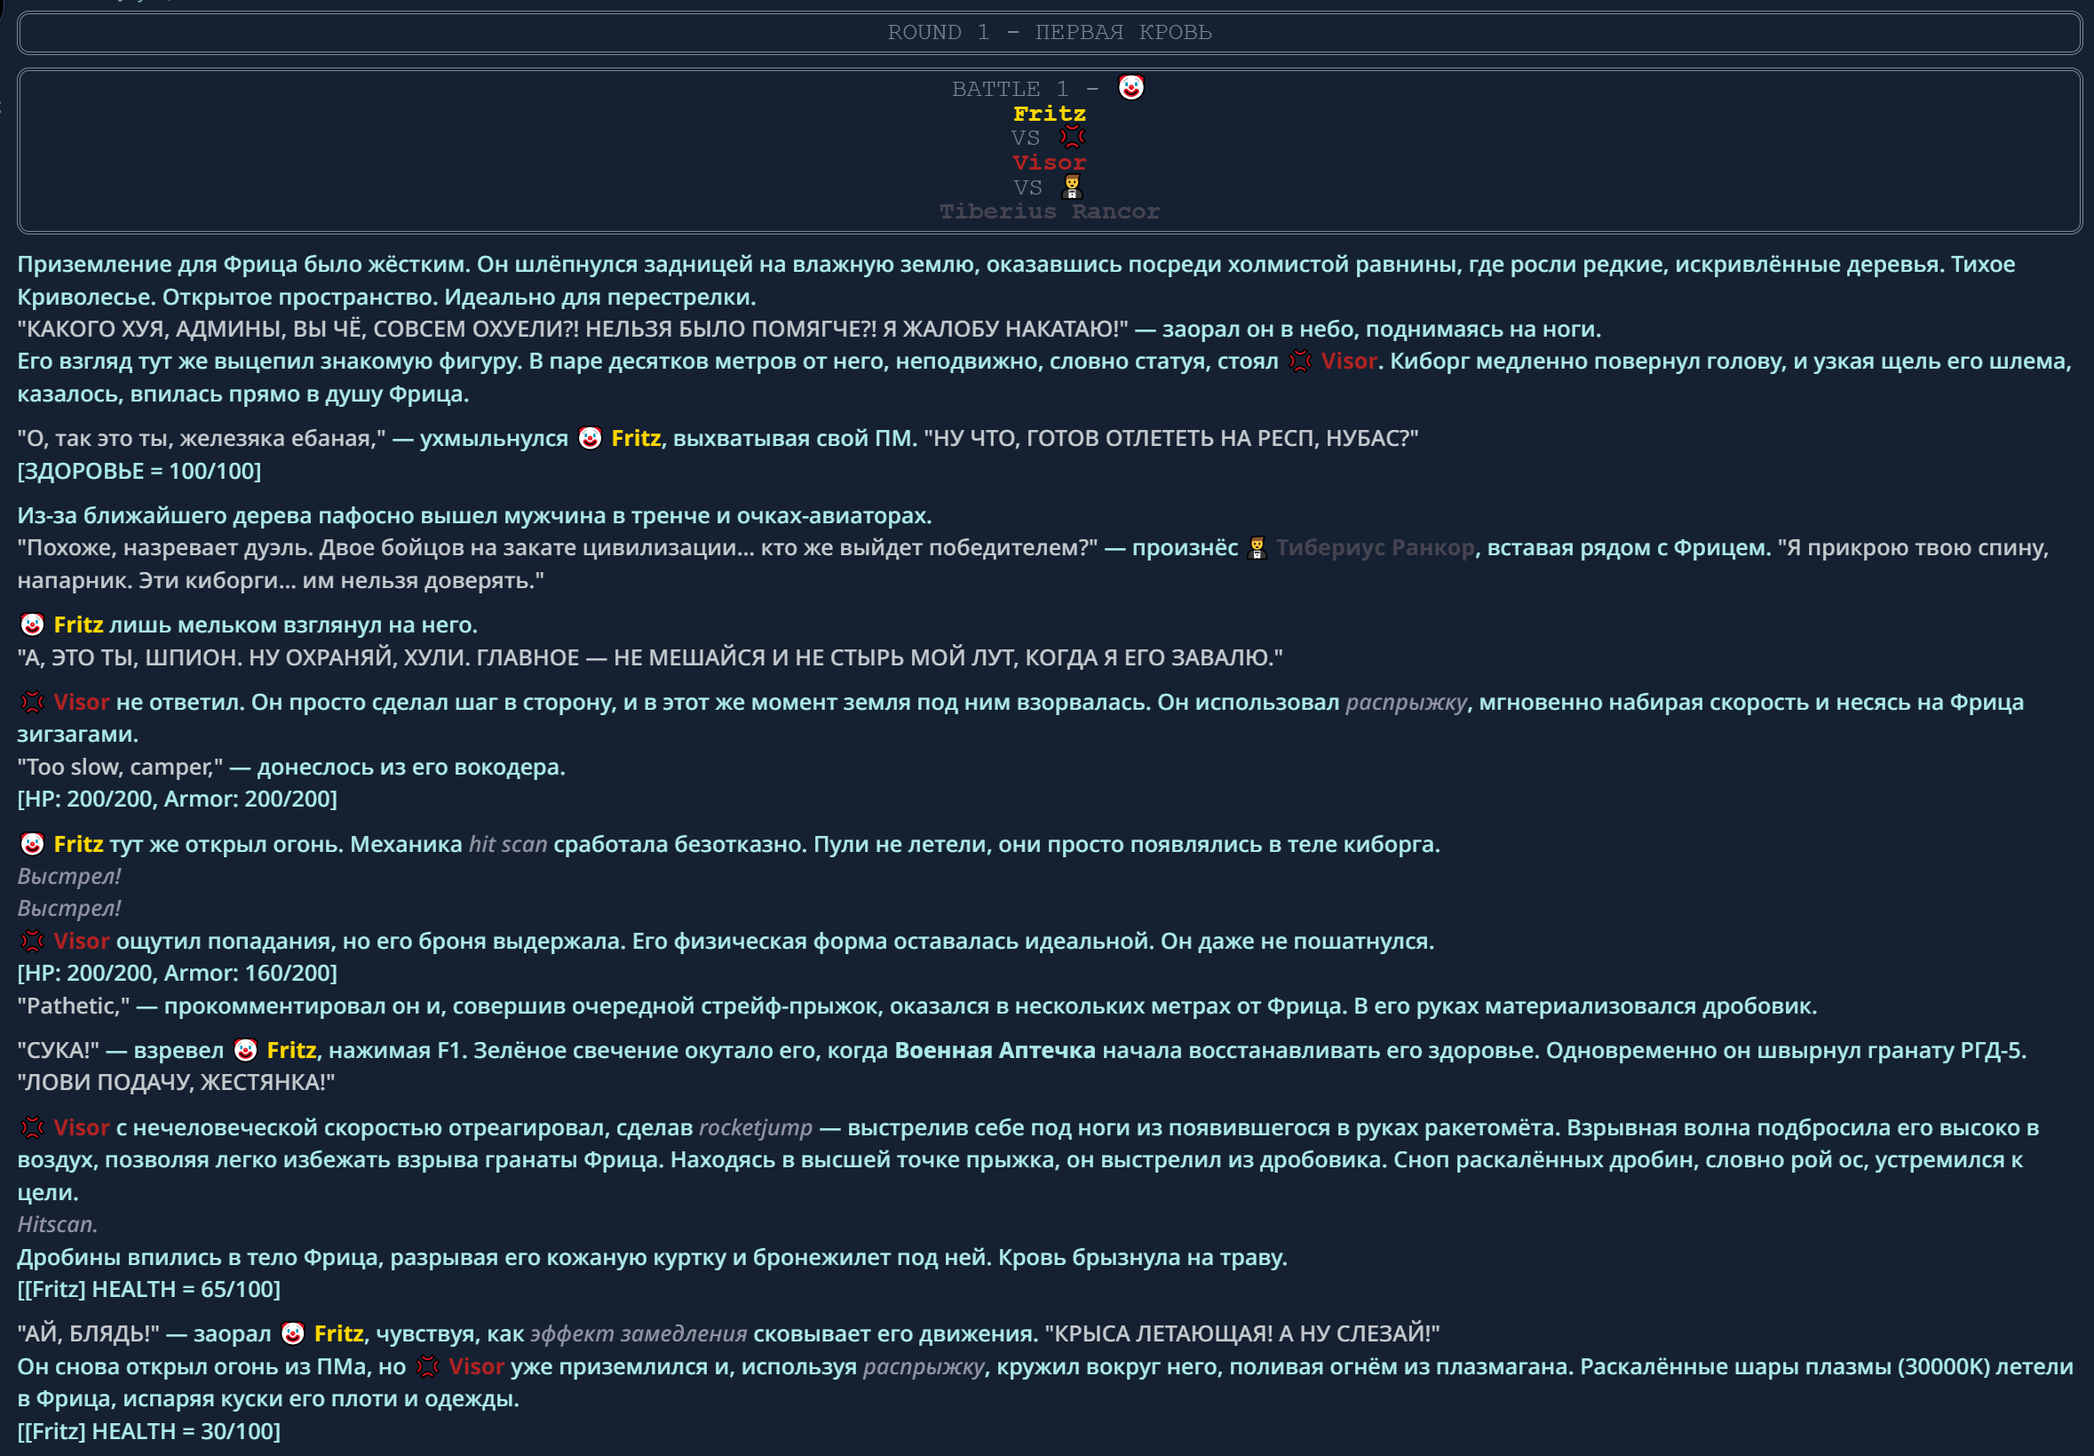Click clown emoji before 'Fritz тут же открыл'
Screen dimensions: 2094x1456
click(x=32, y=845)
